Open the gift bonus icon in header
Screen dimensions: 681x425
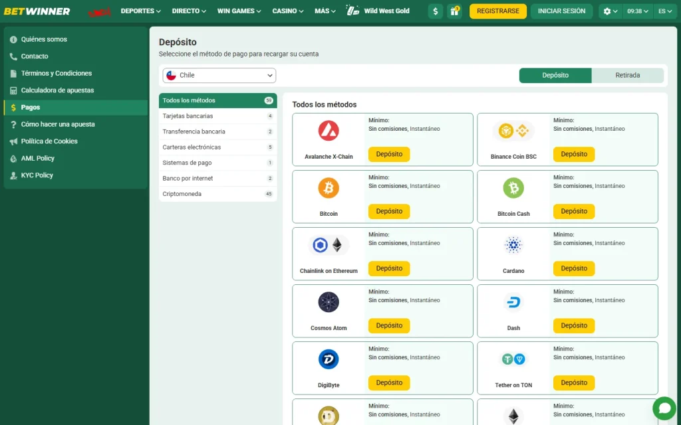(454, 11)
